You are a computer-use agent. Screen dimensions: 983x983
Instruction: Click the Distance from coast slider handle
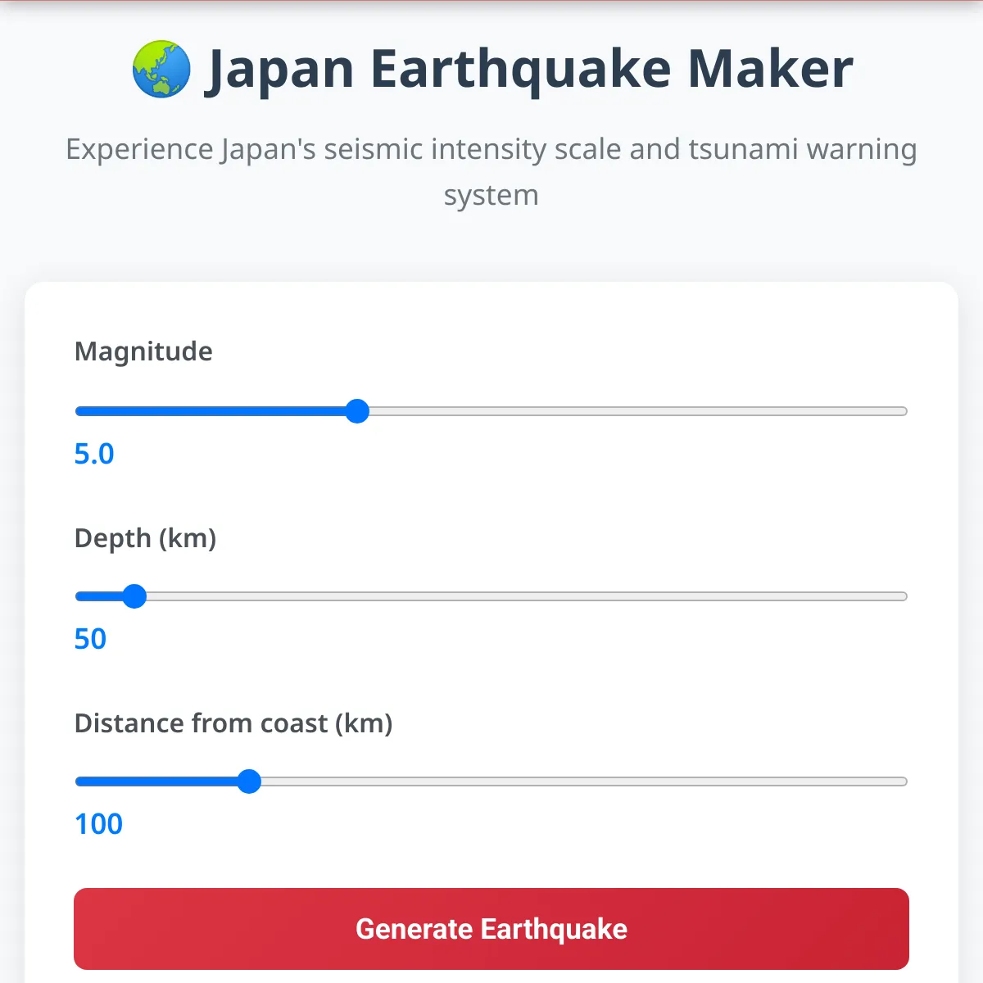coord(249,781)
